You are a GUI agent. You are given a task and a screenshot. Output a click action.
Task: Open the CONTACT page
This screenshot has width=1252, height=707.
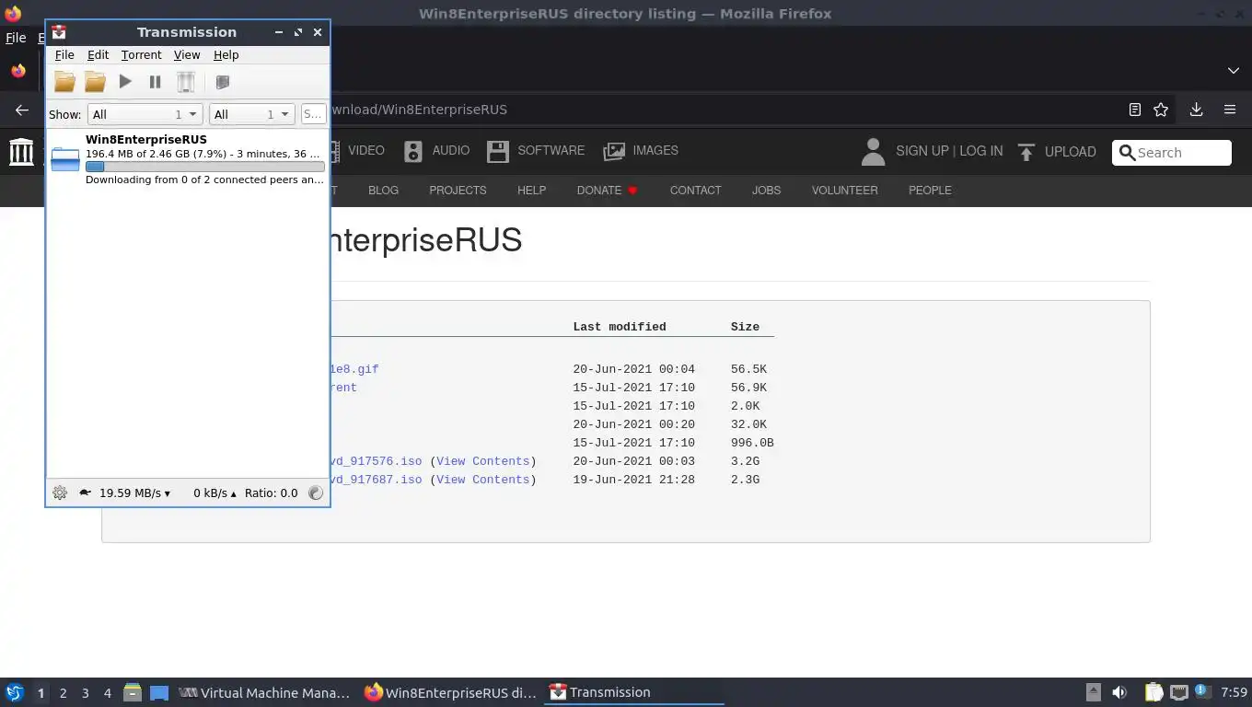pos(695,191)
